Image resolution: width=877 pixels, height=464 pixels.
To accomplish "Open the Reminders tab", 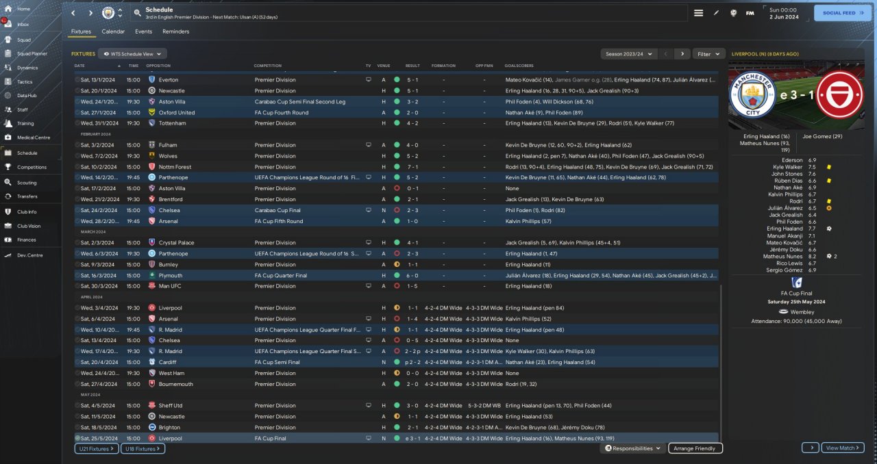I will click(175, 31).
